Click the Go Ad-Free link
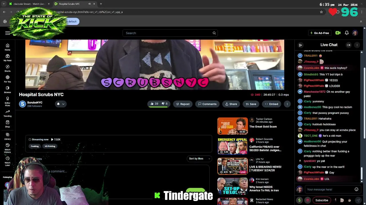366x205 pixels. [320, 33]
